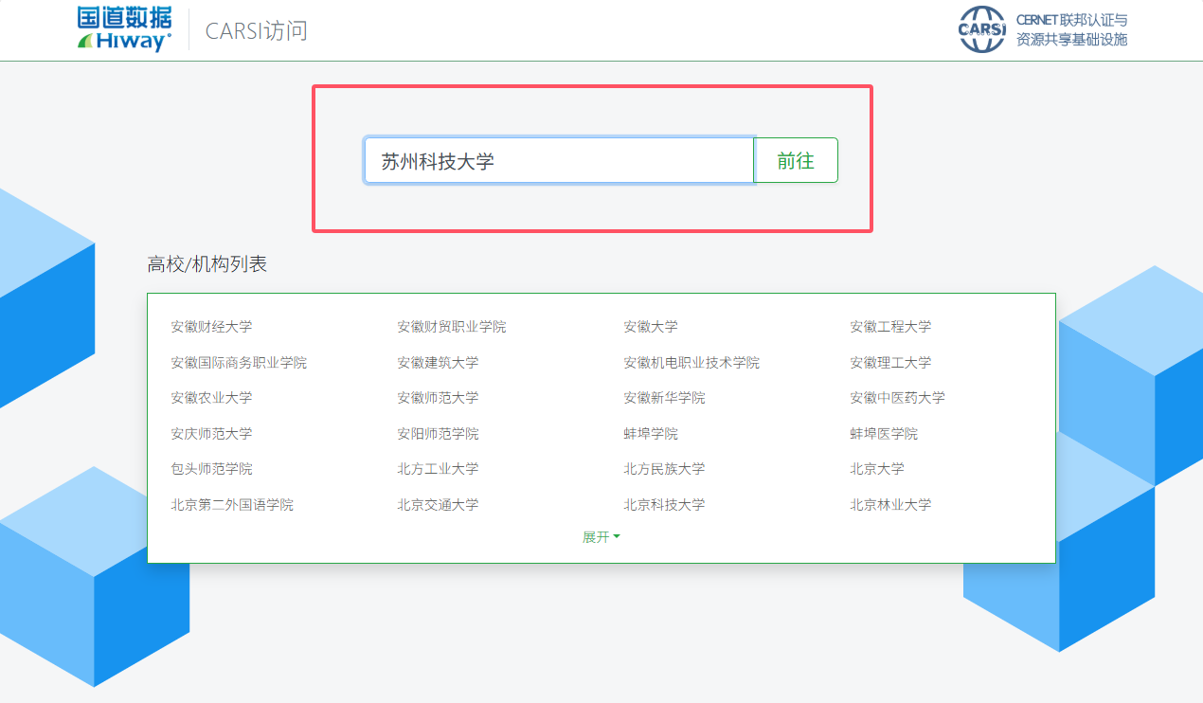Click the university search input field
The image size is (1203, 703).
tap(559, 160)
